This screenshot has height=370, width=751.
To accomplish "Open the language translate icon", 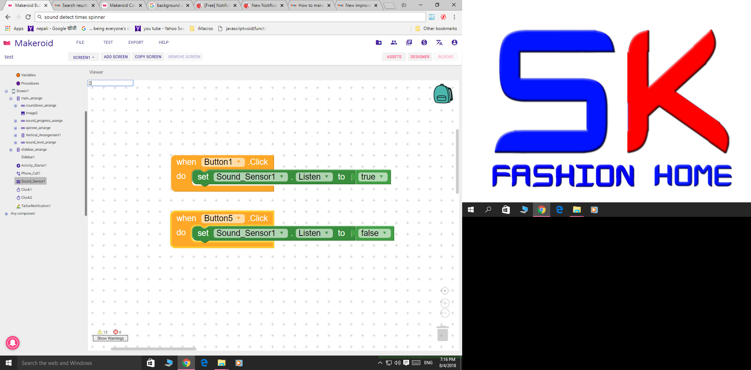I will [x=439, y=43].
